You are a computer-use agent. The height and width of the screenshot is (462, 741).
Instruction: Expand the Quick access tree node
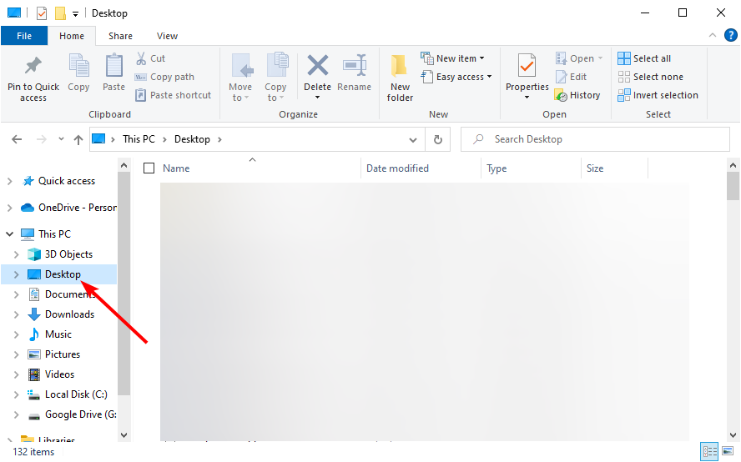point(9,181)
